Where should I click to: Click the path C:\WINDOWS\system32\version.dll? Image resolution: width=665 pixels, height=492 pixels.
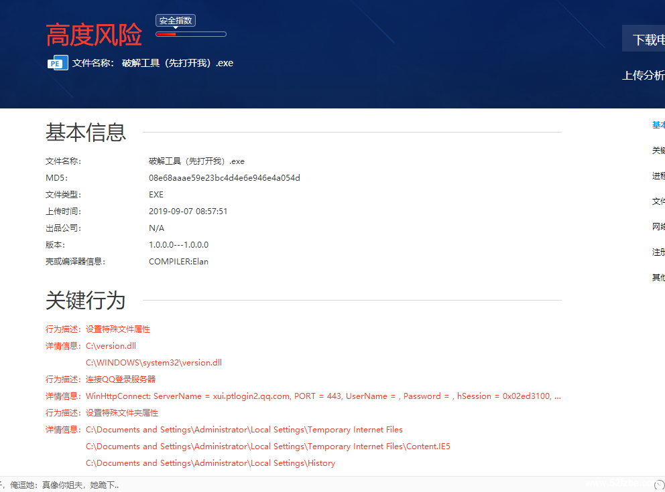pyautogui.click(x=154, y=363)
